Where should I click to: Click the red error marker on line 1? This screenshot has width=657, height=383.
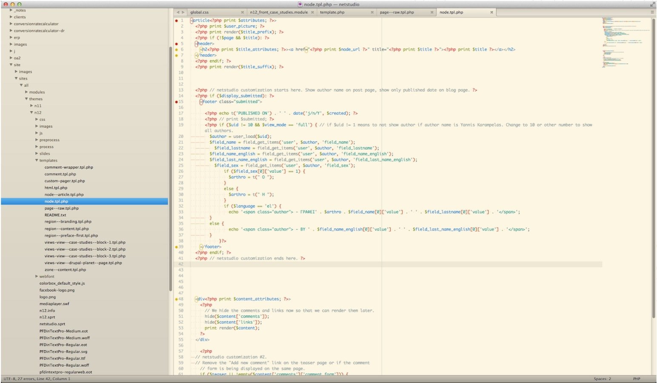coord(176,20)
